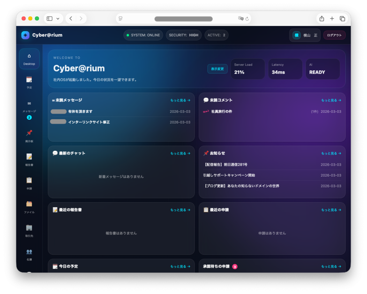The height and width of the screenshot is (294, 367).
Task: Toggle the Safari sidebar button
Action: [x=50, y=19]
